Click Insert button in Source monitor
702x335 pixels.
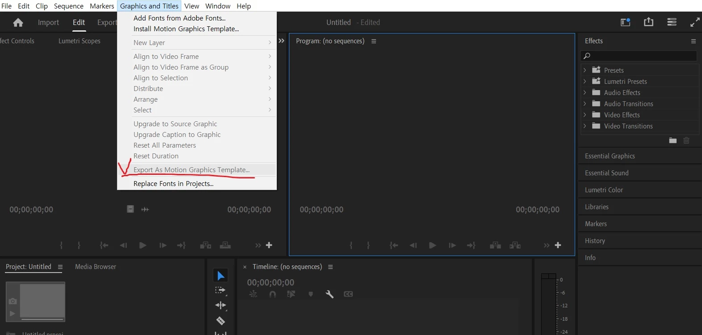205,245
